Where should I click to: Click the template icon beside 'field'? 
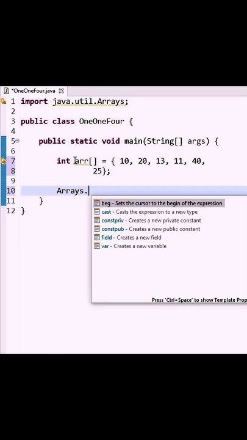[97, 238]
